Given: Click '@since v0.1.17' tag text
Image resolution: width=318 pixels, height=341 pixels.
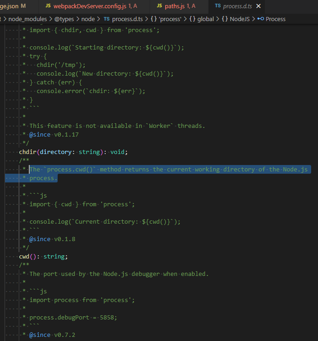Looking at the screenshot, I should coord(54,135).
